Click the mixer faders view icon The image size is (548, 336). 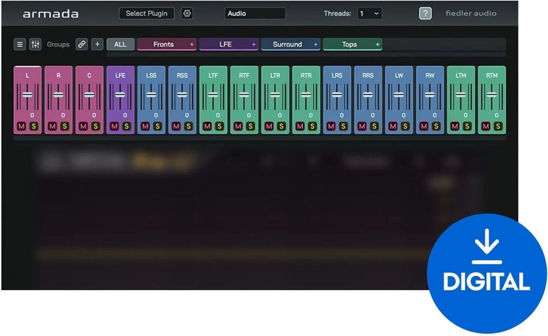click(x=35, y=45)
